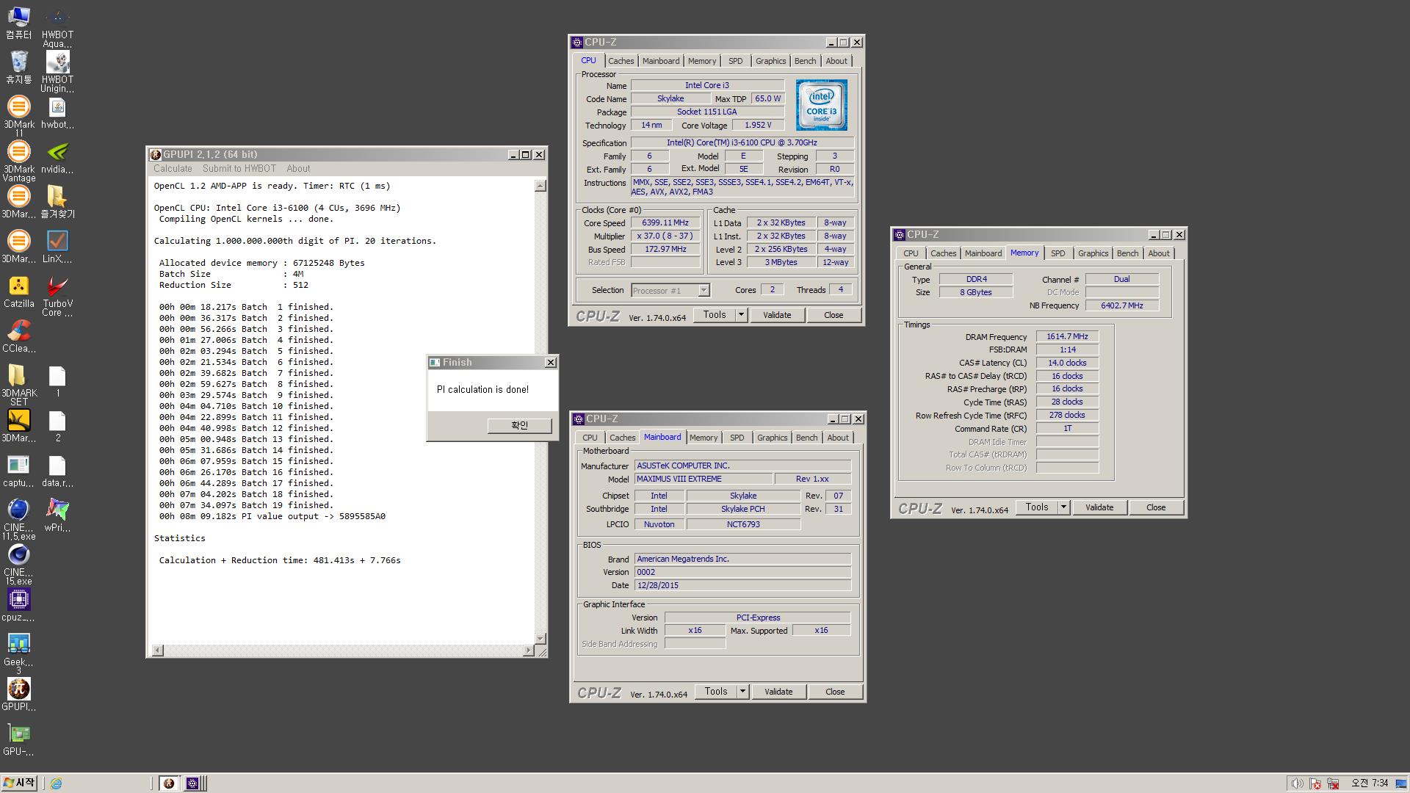Expand Tools dropdown arrow in CPU window

click(741, 315)
